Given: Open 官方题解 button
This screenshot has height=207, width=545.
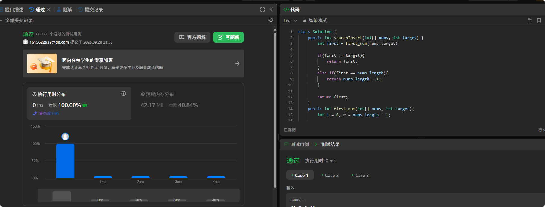Looking at the screenshot, I should pos(192,37).
